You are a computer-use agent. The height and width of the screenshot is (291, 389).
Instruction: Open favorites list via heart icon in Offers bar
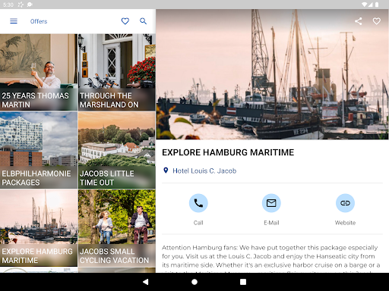[125, 21]
